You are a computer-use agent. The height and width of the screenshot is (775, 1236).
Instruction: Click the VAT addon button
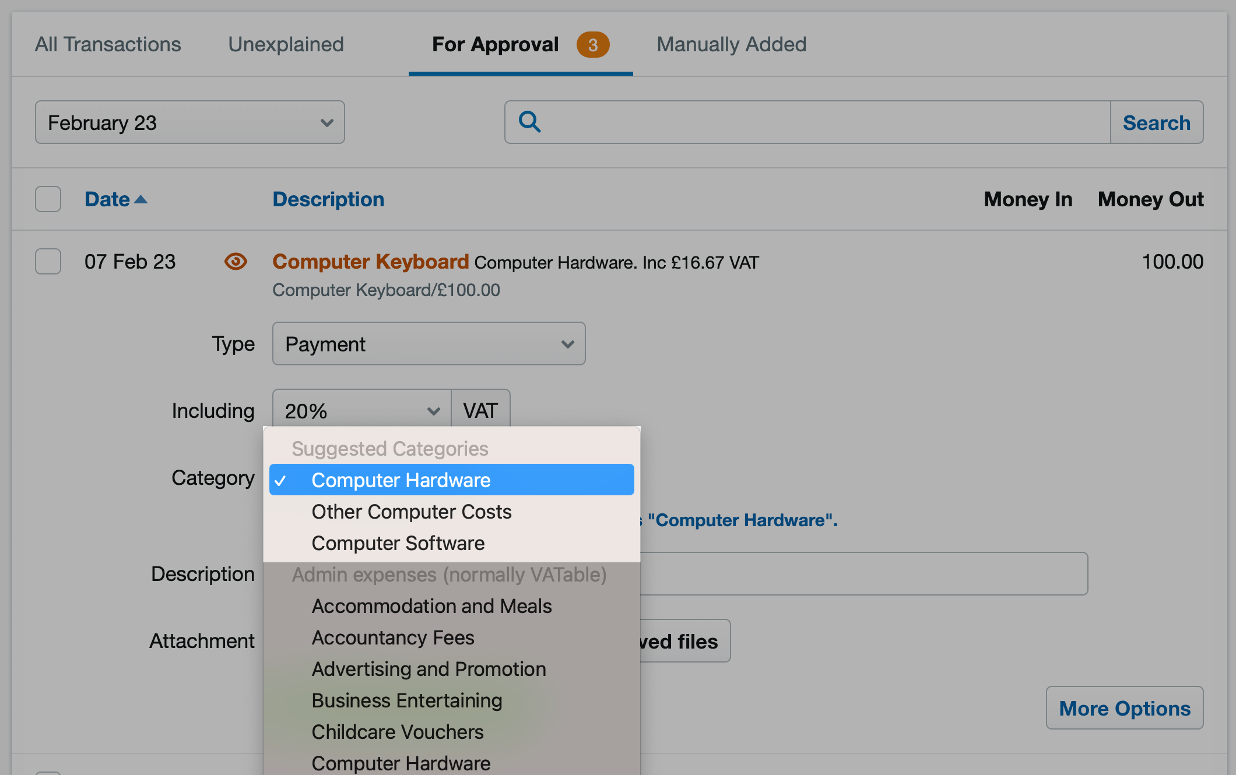pyautogui.click(x=481, y=411)
